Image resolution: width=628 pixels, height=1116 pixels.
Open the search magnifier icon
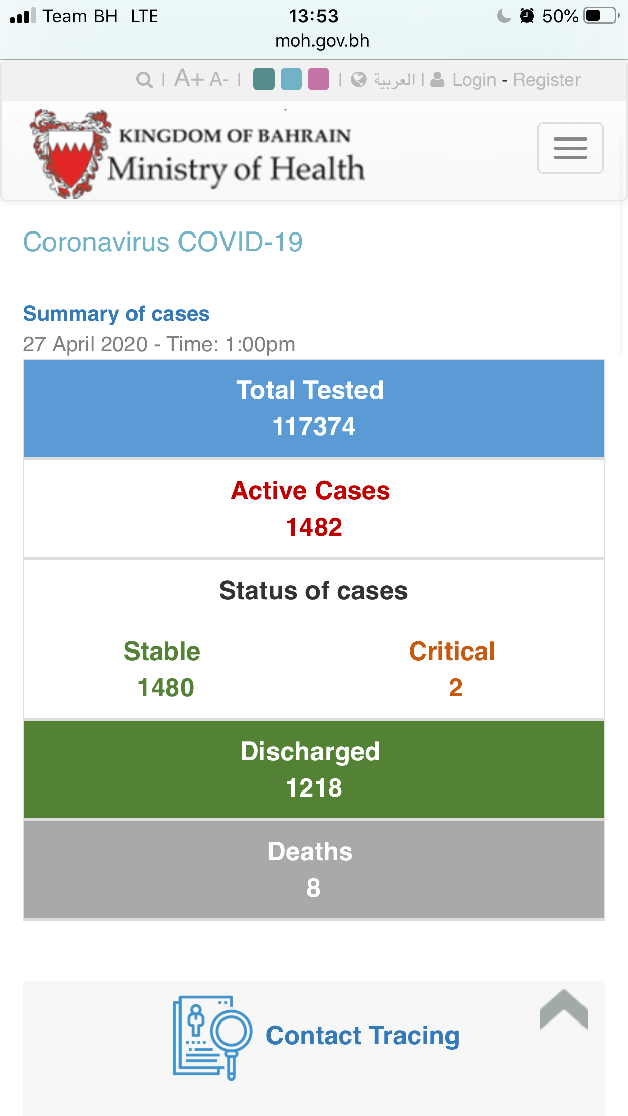coord(144,80)
